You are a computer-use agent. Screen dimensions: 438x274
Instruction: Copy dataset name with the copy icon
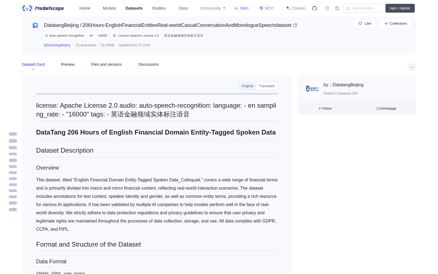(x=295, y=25)
